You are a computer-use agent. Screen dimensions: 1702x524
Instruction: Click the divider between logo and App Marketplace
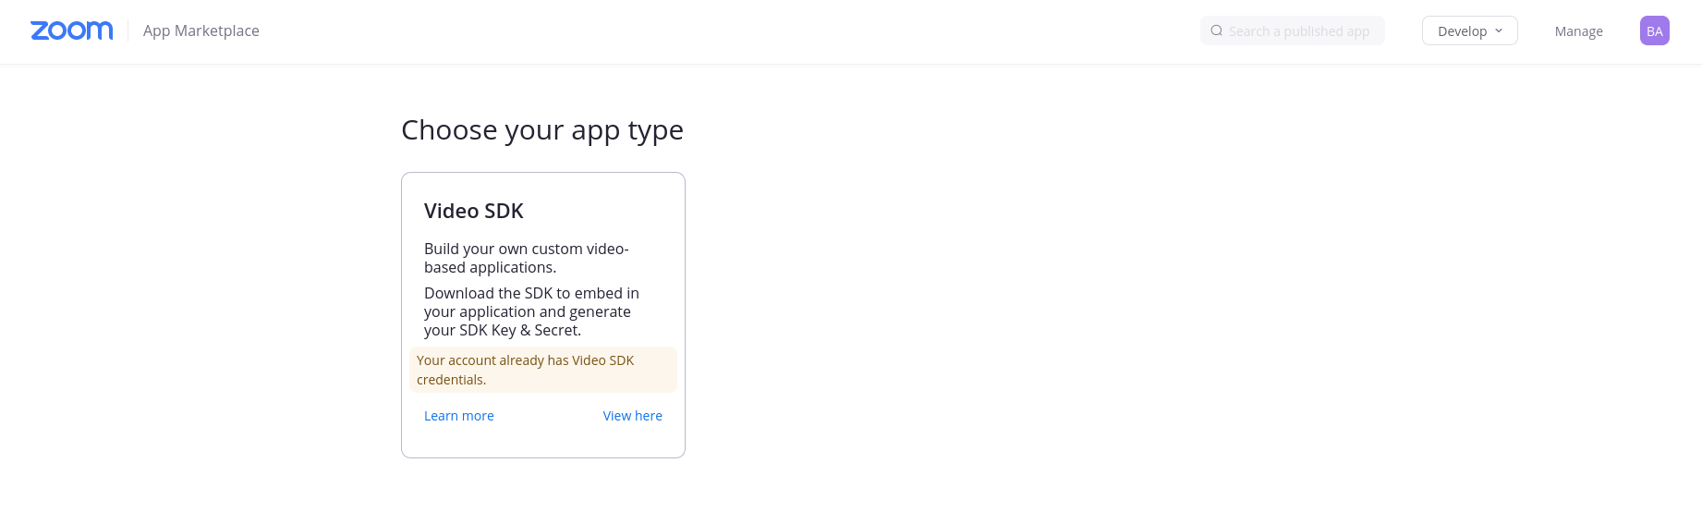(128, 30)
